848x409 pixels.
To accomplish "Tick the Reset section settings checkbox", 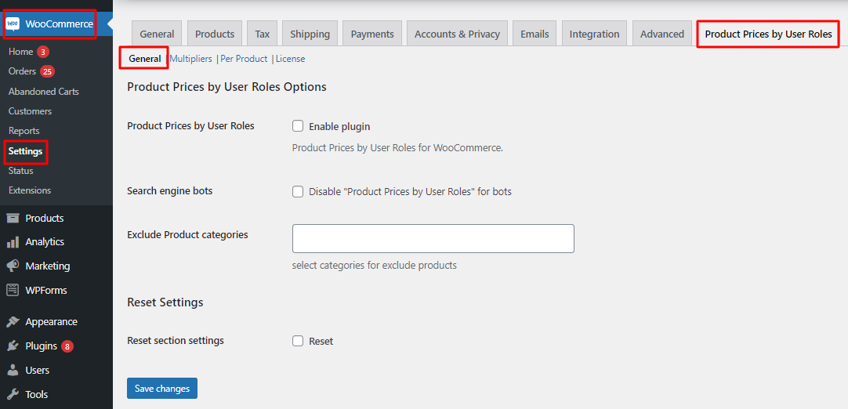I will (x=298, y=341).
